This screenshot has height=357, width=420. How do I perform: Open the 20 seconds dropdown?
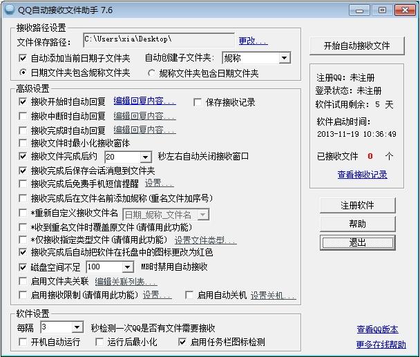point(128,157)
